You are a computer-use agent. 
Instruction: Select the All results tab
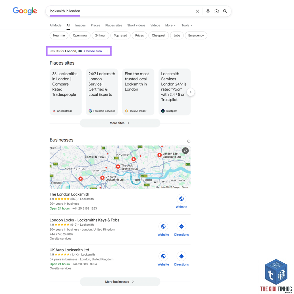tap(68, 25)
